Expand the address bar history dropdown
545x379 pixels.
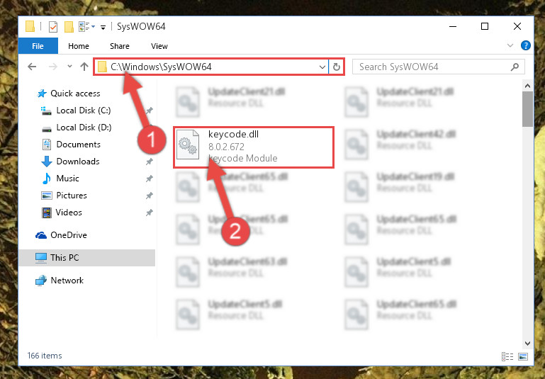pos(322,67)
